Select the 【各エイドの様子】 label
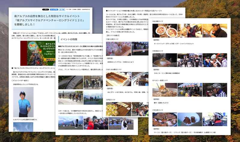 click(x=113, y=35)
